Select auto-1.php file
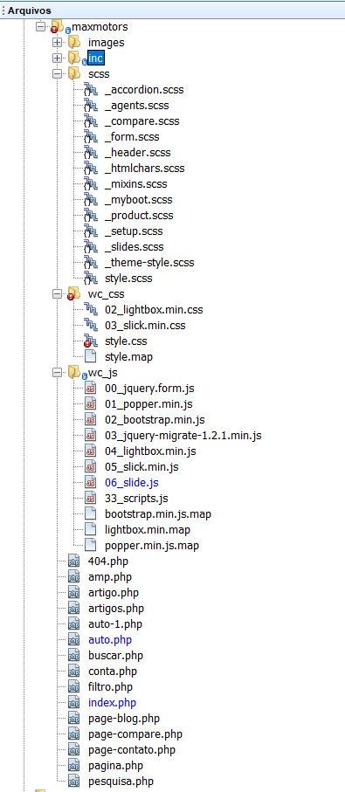 pos(115,623)
